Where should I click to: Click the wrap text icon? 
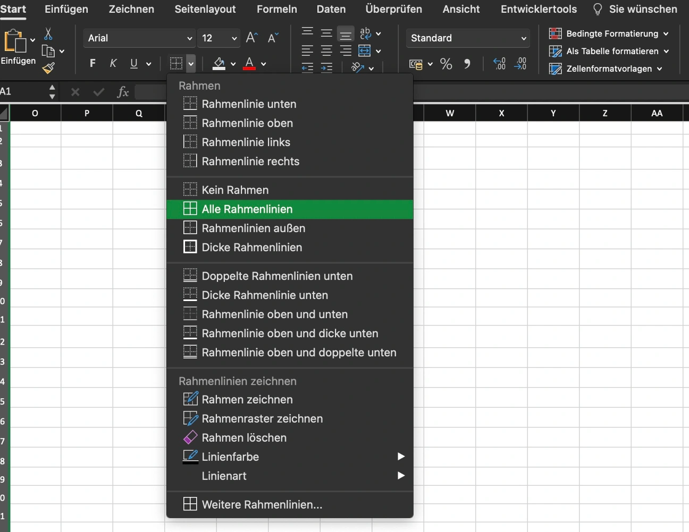tap(365, 33)
